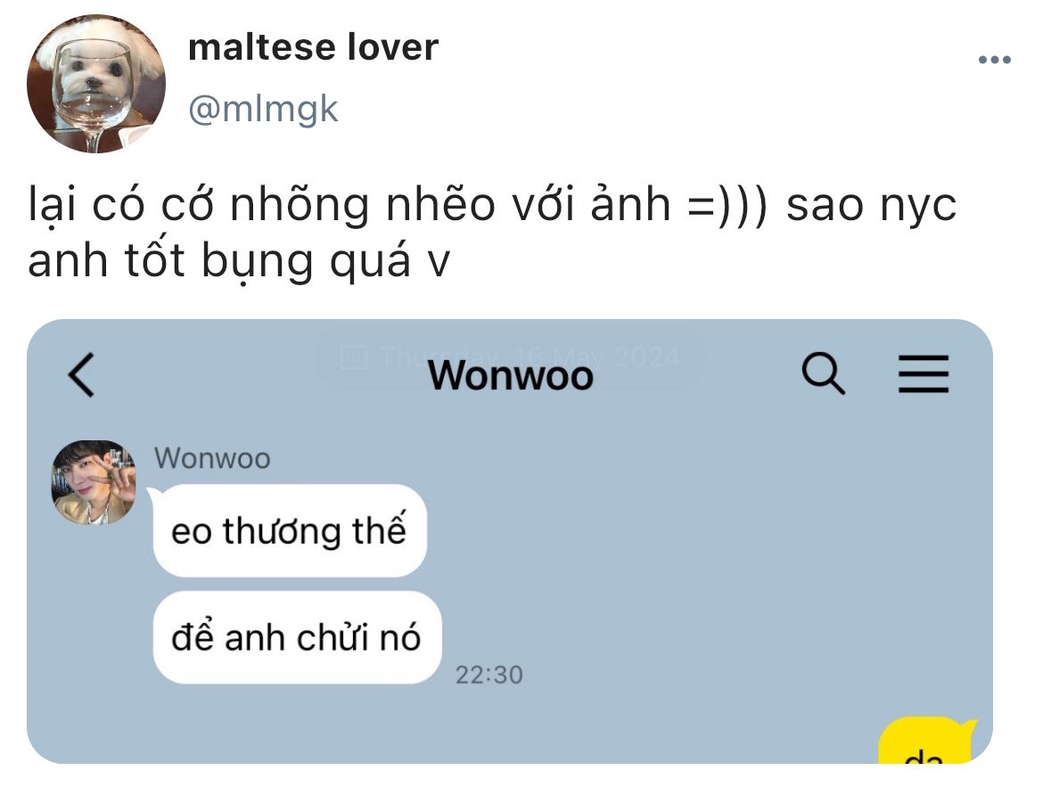The height and width of the screenshot is (787, 1051).
Task: Open Wonwoo's chat avatar photo
Action: (x=94, y=482)
